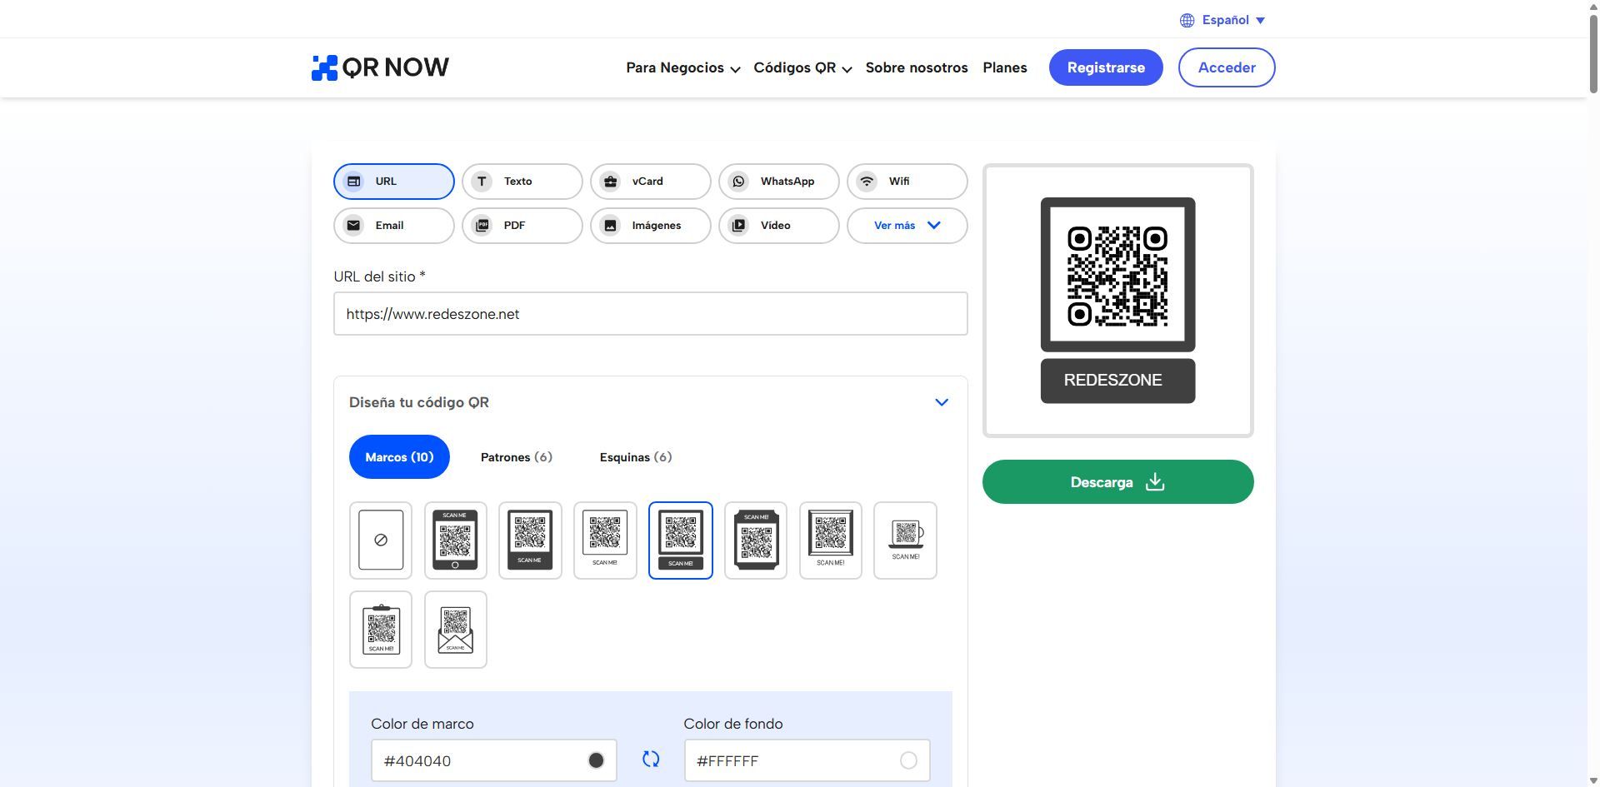This screenshot has height=787, width=1600.
Task: Switch to Patrones (6) tab
Action: (517, 457)
